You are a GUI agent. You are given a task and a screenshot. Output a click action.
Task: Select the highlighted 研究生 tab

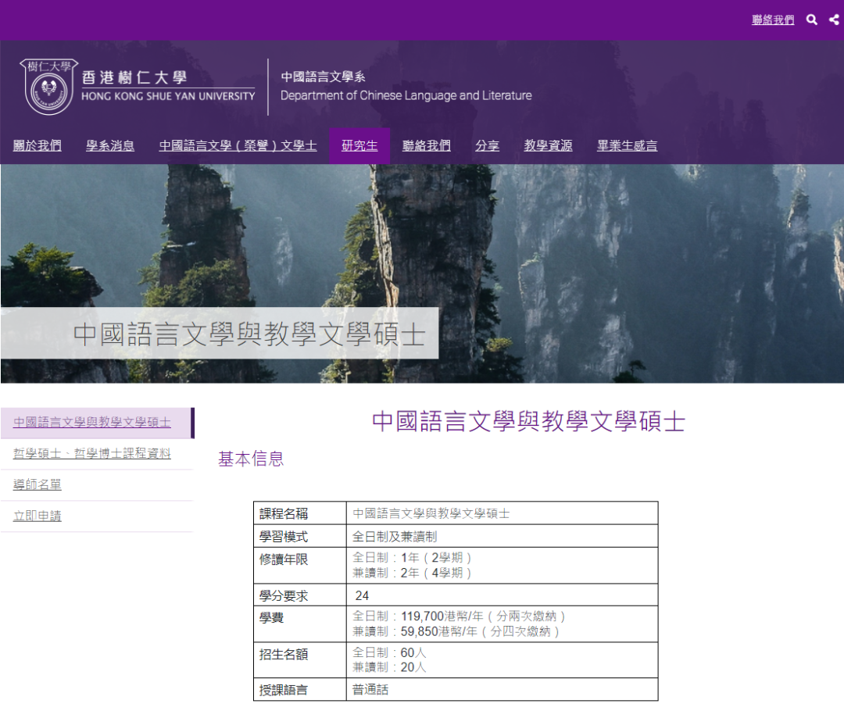359,145
